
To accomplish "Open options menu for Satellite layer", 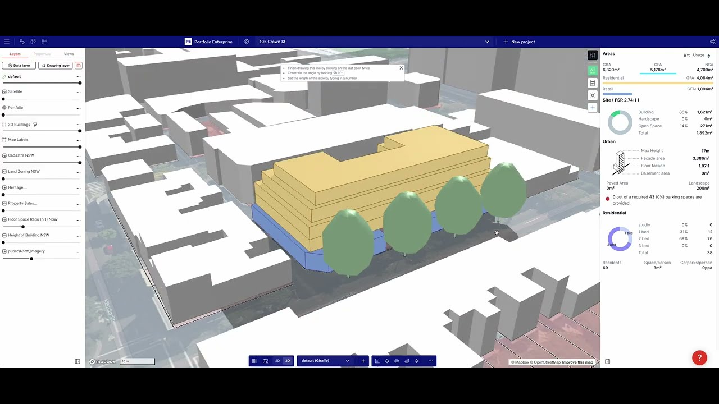I will coord(79,92).
